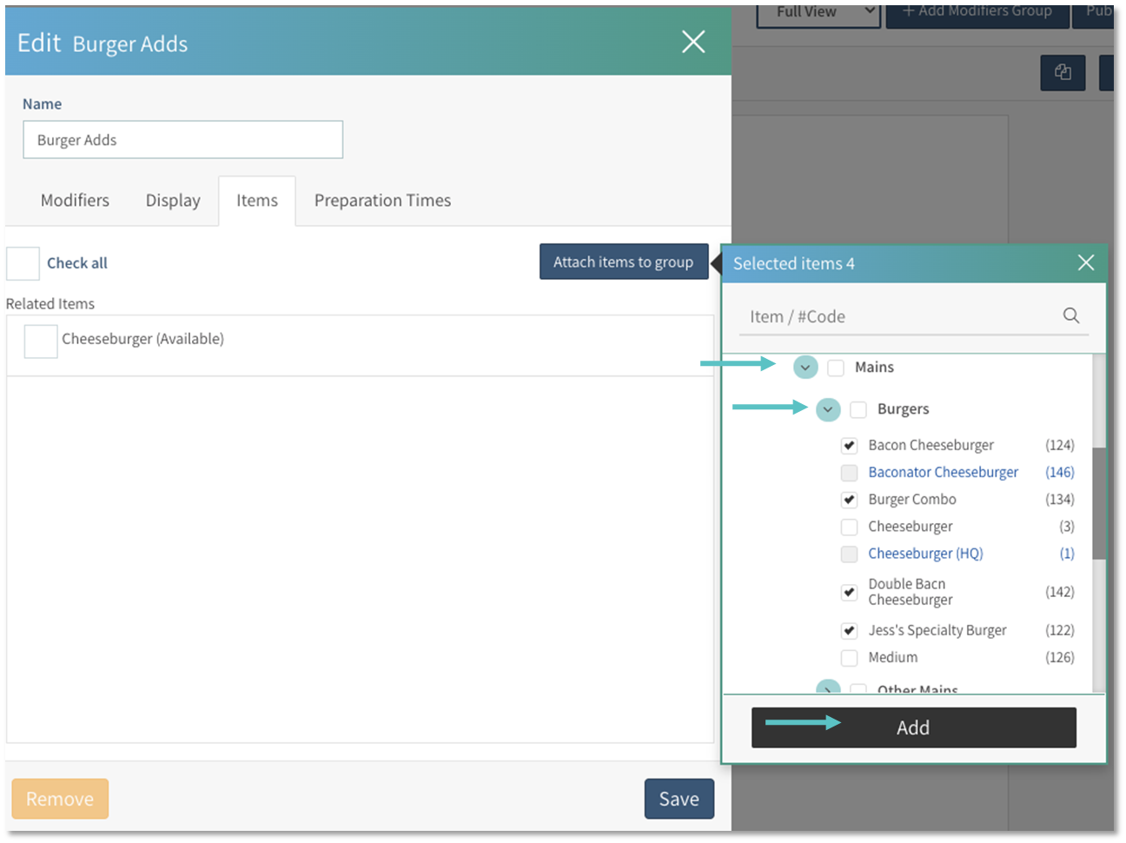Open the Full View dropdown
Screen dimensions: 1126x843
point(818,12)
